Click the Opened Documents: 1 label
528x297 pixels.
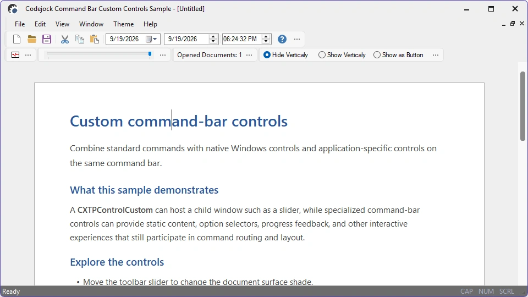coord(210,55)
